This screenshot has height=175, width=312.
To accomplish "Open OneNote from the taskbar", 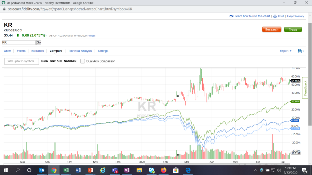I will pyautogui.click(x=127, y=170).
